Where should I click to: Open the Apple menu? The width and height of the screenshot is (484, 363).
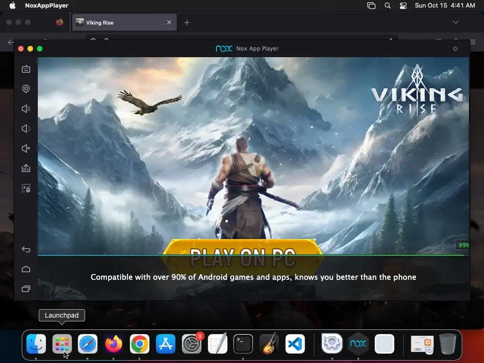pyautogui.click(x=12, y=5)
